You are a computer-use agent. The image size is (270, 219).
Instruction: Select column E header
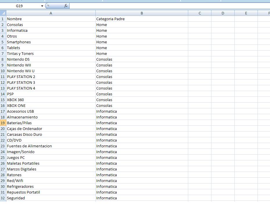tap(246, 13)
